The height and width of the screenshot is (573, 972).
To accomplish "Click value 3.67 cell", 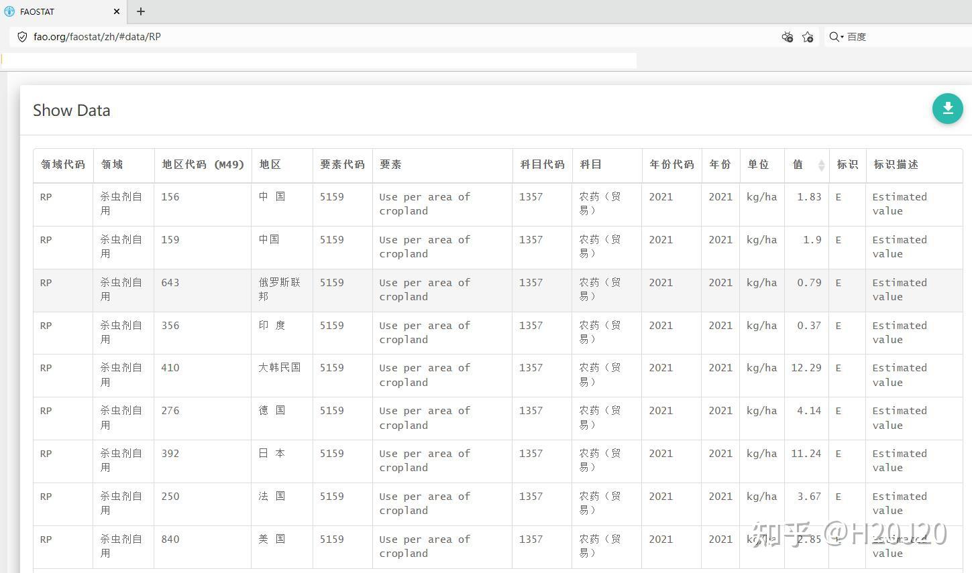I will (x=807, y=504).
